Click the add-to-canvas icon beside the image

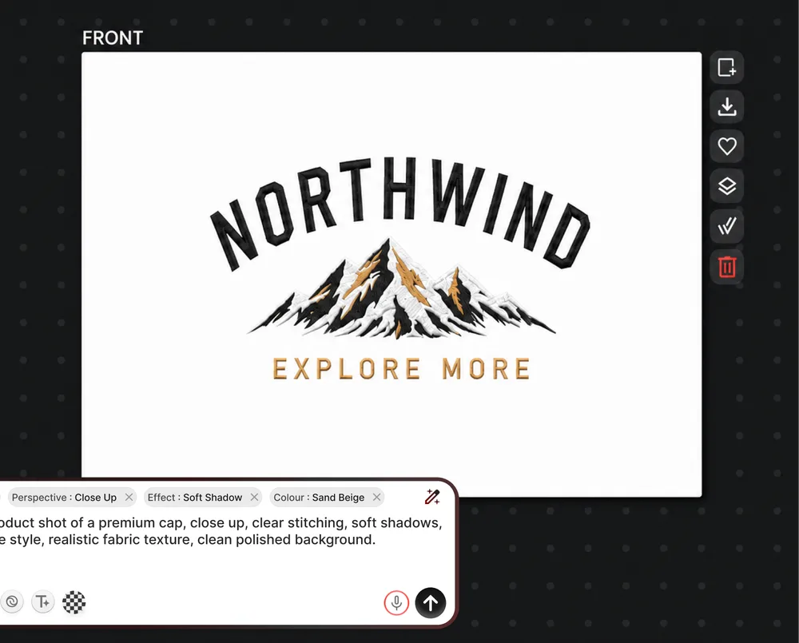(726, 67)
